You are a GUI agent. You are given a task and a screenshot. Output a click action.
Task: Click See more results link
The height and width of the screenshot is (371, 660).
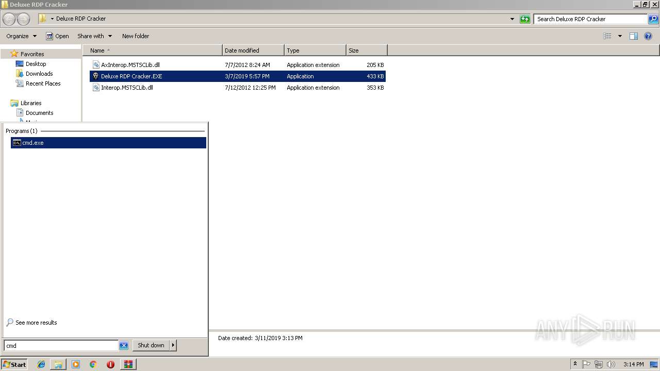pyautogui.click(x=36, y=323)
